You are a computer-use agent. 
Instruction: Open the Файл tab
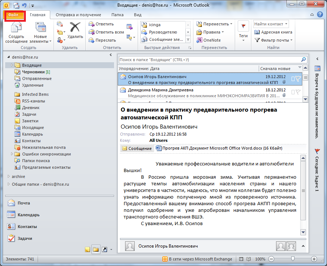click(14, 15)
